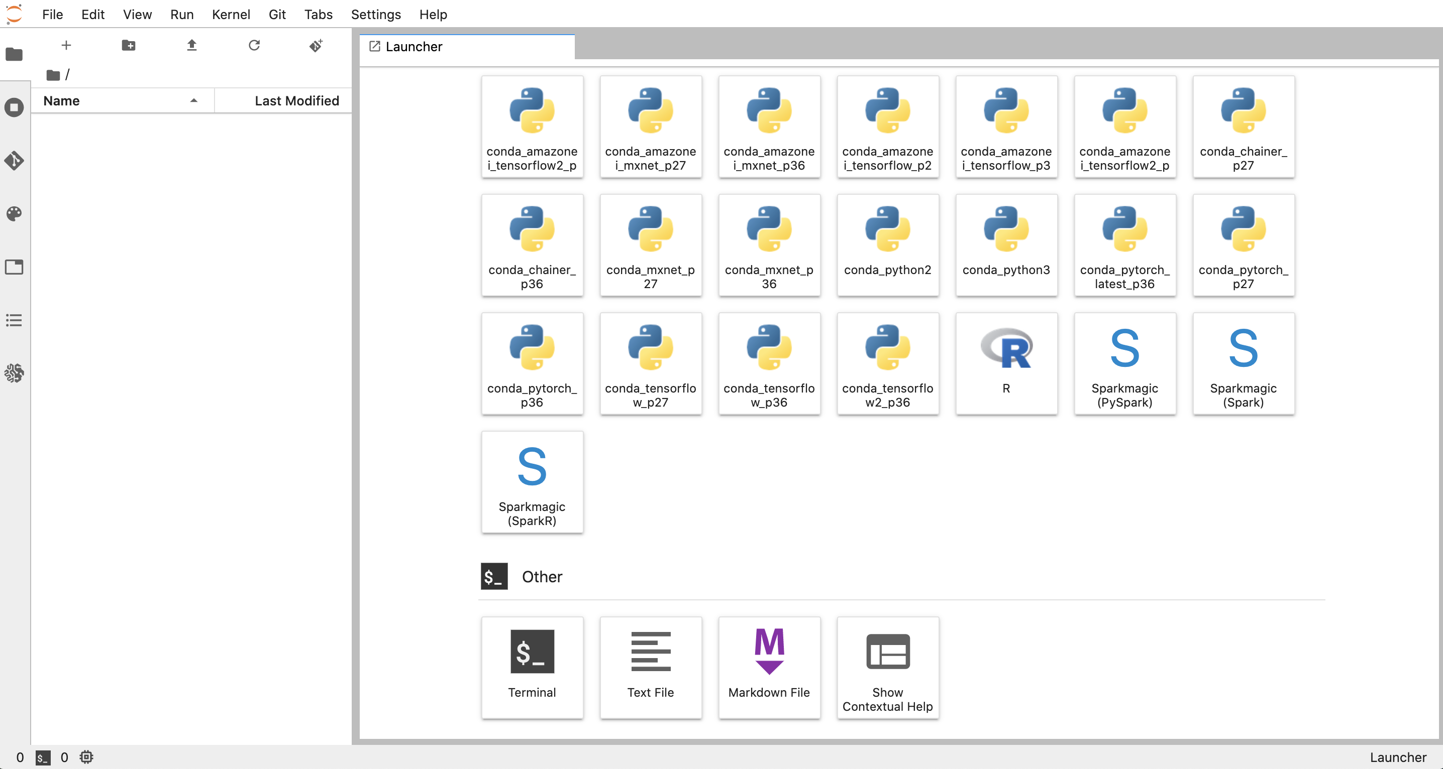
Task: Launch Sparkmagic (Spark) kernel
Action: tap(1244, 364)
